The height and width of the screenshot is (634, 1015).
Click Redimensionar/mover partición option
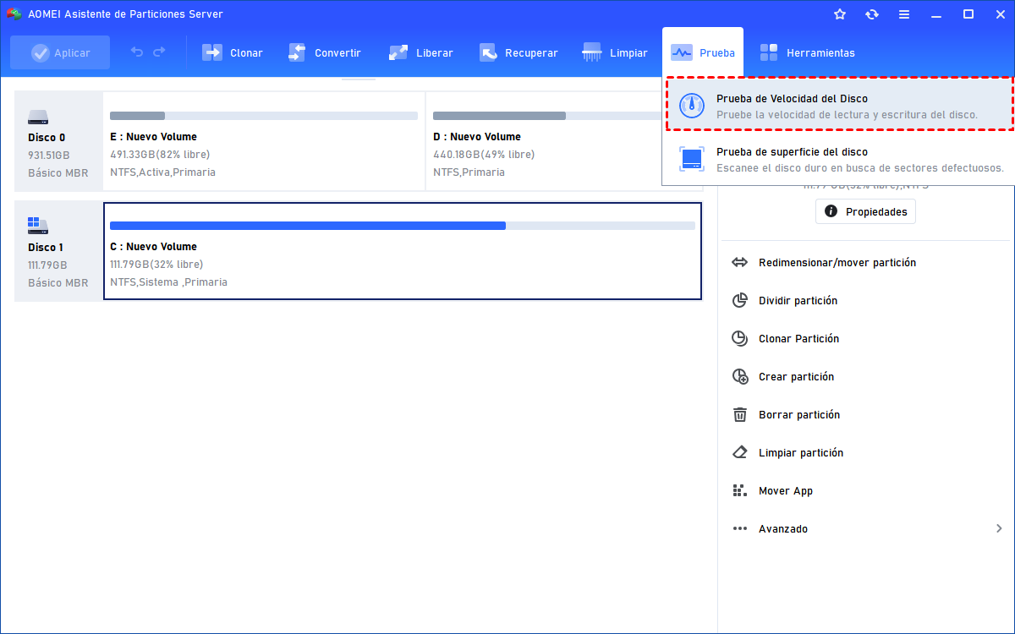click(x=837, y=263)
